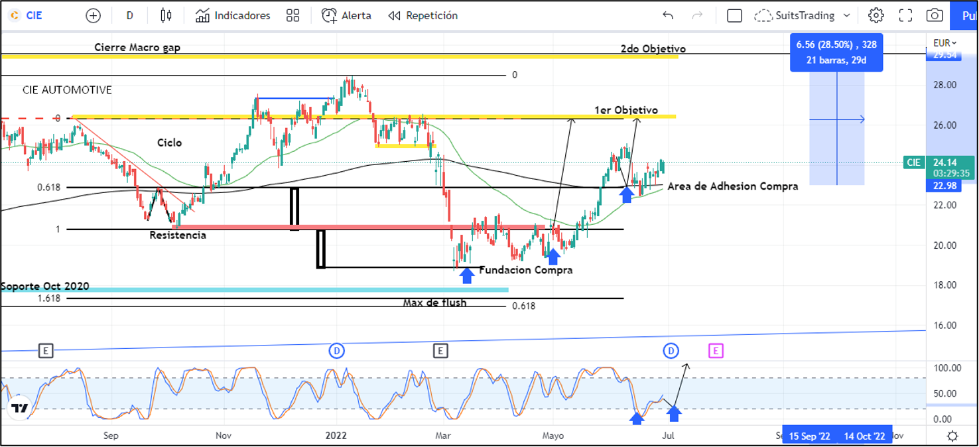Open the D time interval selector

129,15
